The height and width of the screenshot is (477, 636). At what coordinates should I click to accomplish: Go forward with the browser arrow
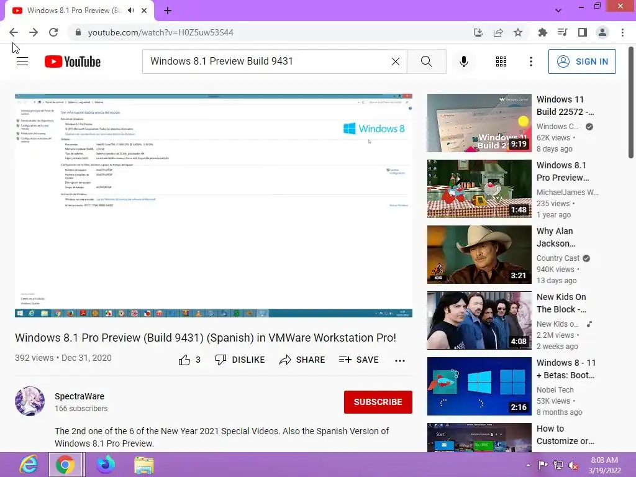tap(34, 32)
